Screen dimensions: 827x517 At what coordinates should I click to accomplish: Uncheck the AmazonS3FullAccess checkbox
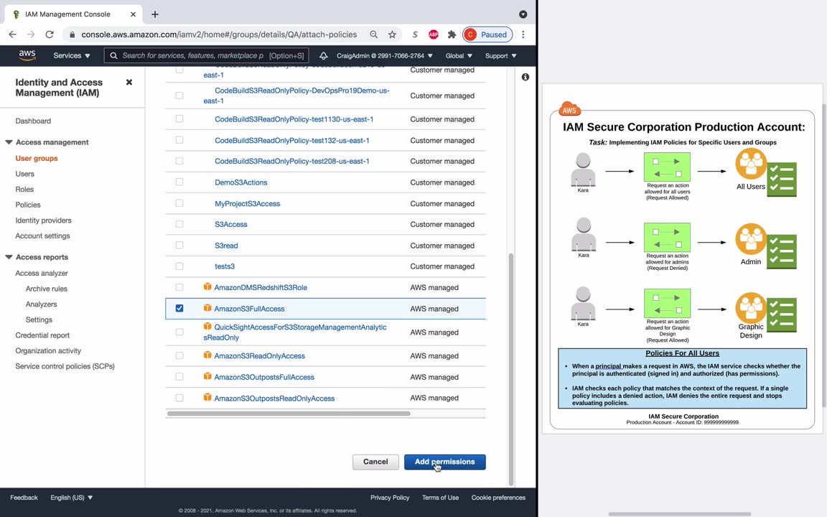179,308
